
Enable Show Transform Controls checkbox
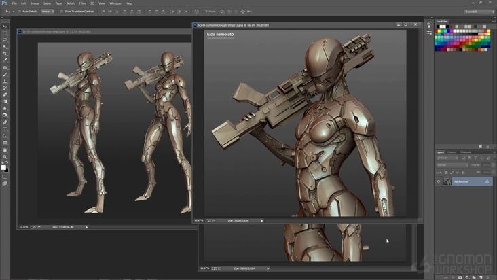[62, 12]
